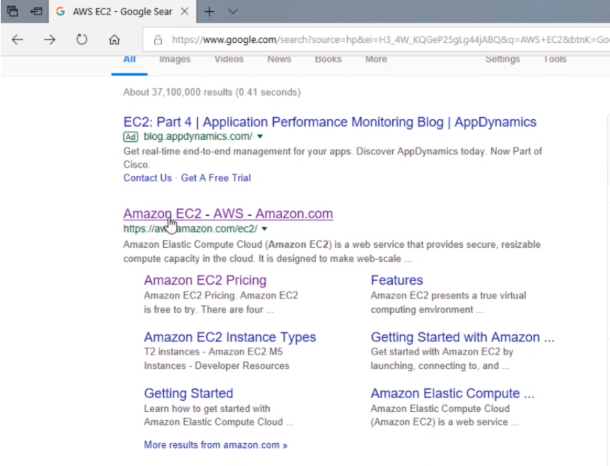Click the set tabs aside icon

coord(32,12)
